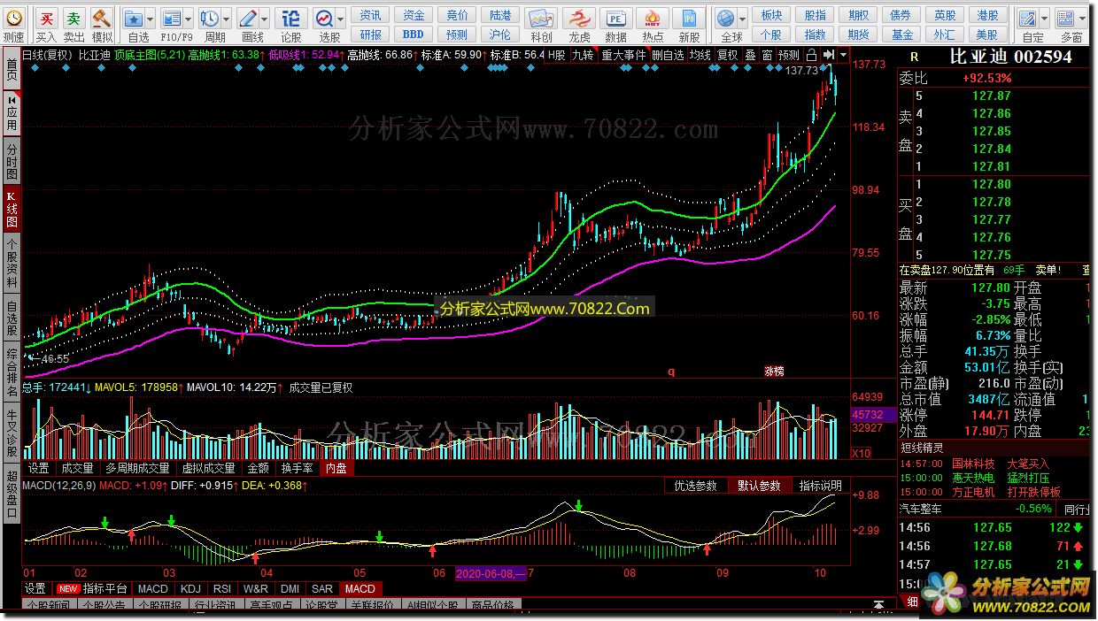Select the 换手率 turnover tab
Screen dimensions: 1098x621
tap(296, 468)
